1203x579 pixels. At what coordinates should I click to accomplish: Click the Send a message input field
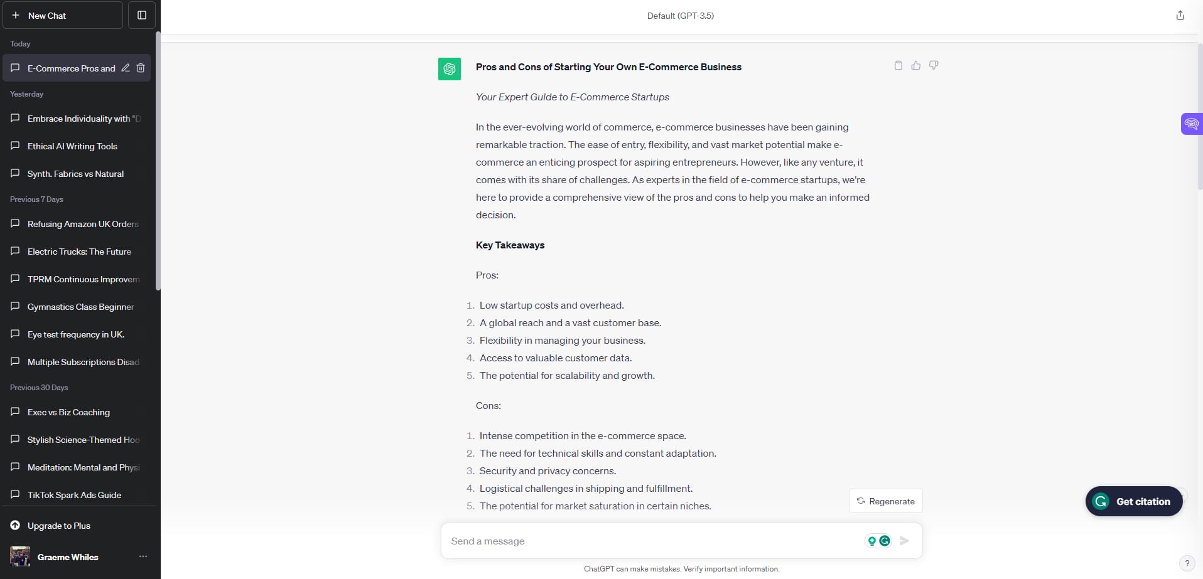pos(628,540)
